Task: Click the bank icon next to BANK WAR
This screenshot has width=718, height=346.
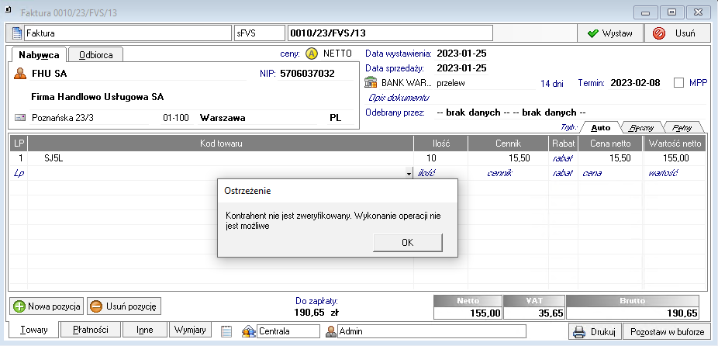Action: pyautogui.click(x=371, y=82)
